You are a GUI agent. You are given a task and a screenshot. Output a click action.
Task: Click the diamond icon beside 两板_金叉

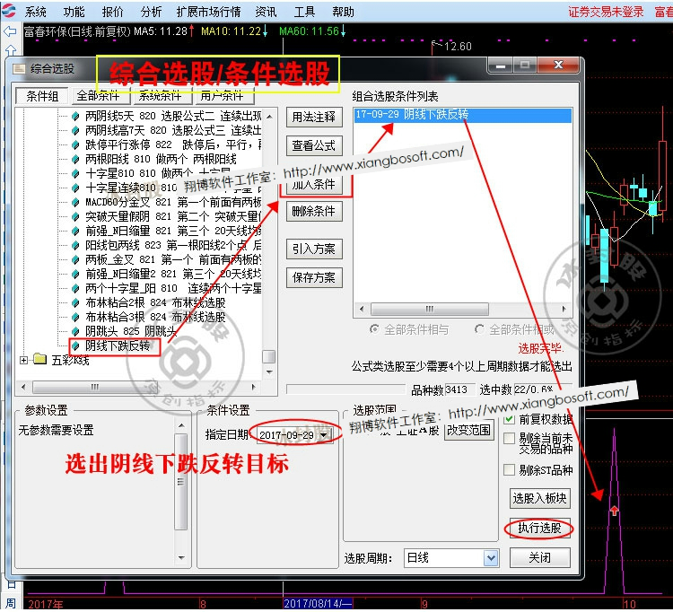pyautogui.click(x=75, y=259)
